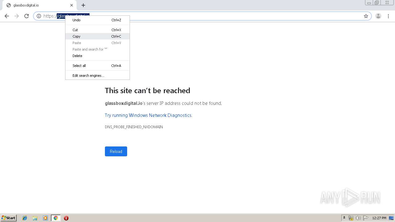The height and width of the screenshot is (222, 395).
Task: Choose Select all from context menu
Action: 98,66
